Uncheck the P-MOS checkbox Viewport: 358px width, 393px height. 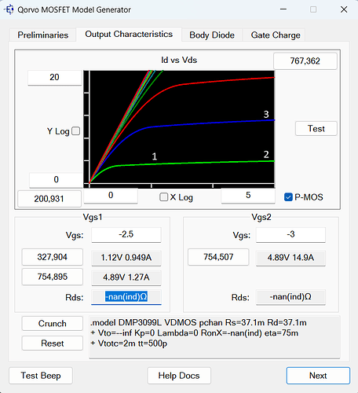pos(288,197)
